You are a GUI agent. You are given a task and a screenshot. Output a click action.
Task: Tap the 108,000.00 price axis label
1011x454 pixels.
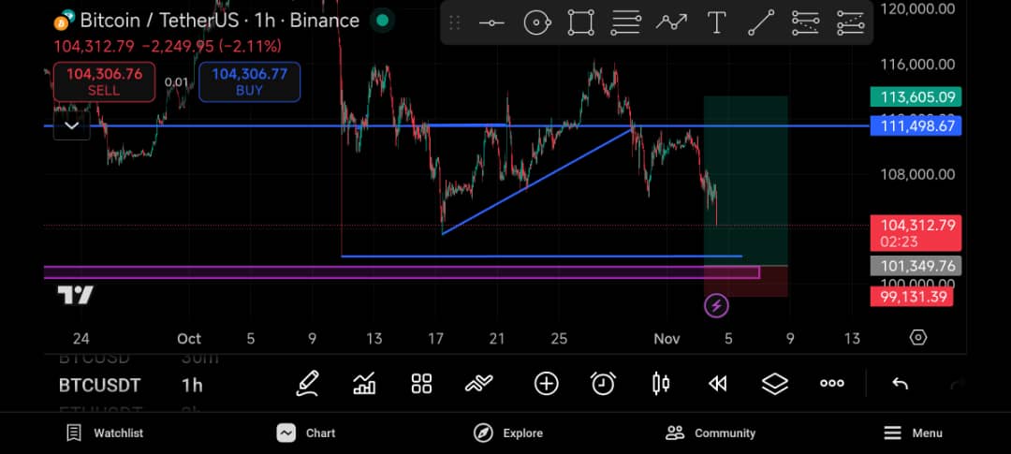click(x=917, y=174)
